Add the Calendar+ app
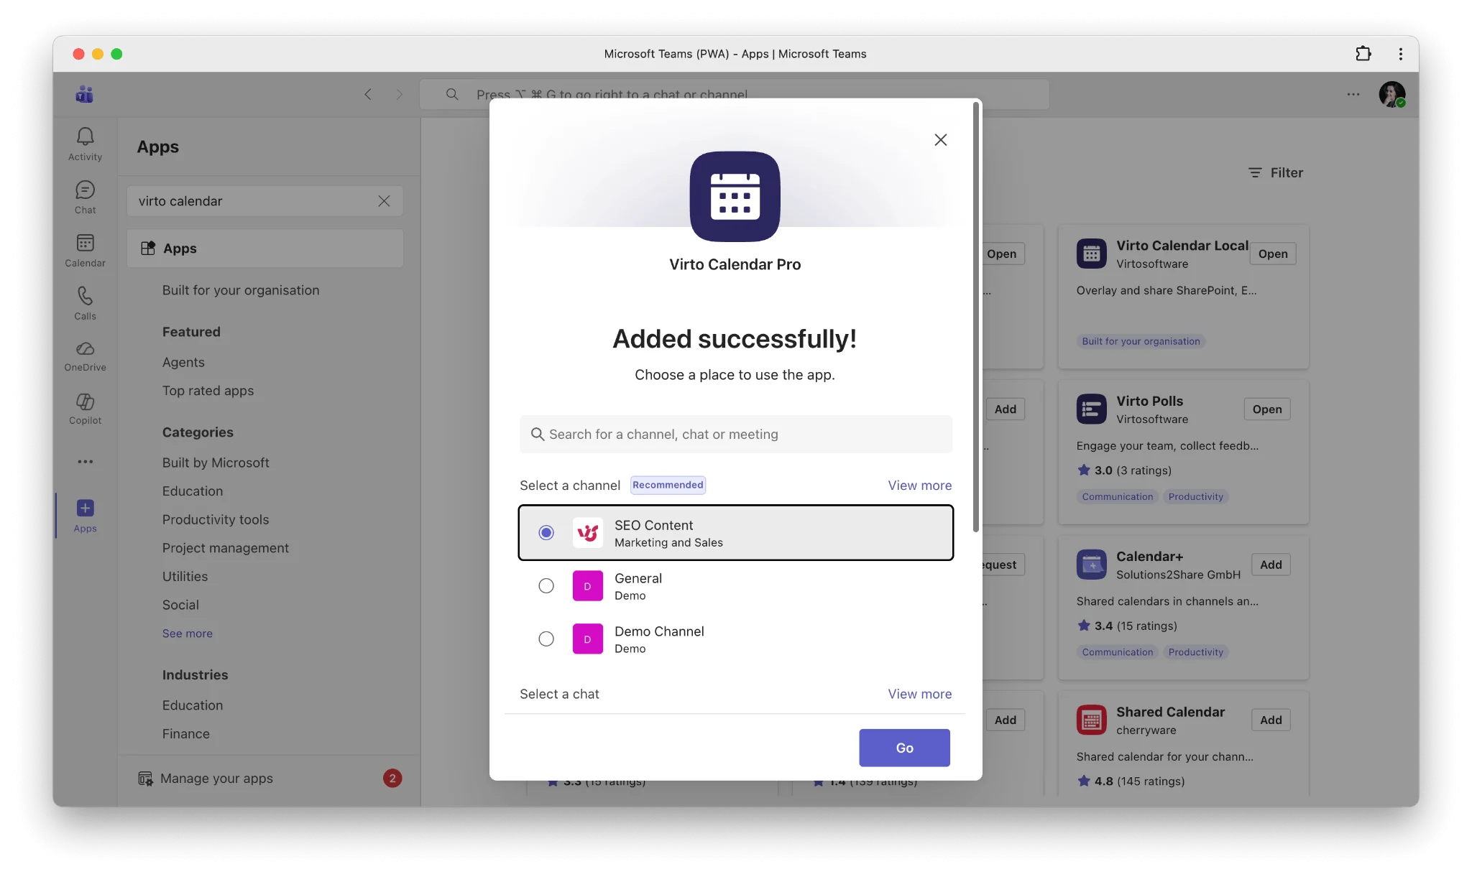This screenshot has height=877, width=1472. pyautogui.click(x=1270, y=565)
